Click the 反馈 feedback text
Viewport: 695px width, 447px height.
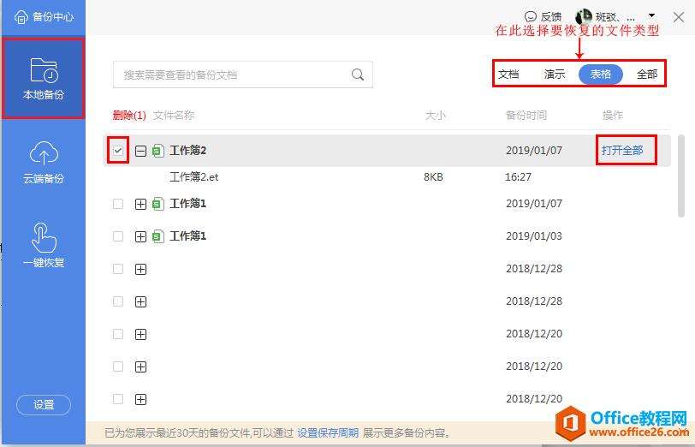tap(551, 17)
